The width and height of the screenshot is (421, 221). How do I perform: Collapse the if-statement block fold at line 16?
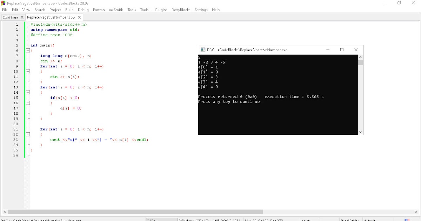tap(28, 103)
